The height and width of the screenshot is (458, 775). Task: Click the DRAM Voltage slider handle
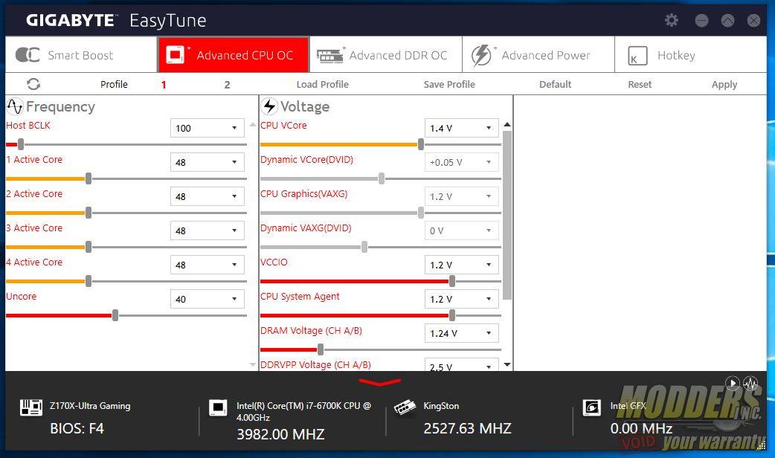(x=321, y=349)
